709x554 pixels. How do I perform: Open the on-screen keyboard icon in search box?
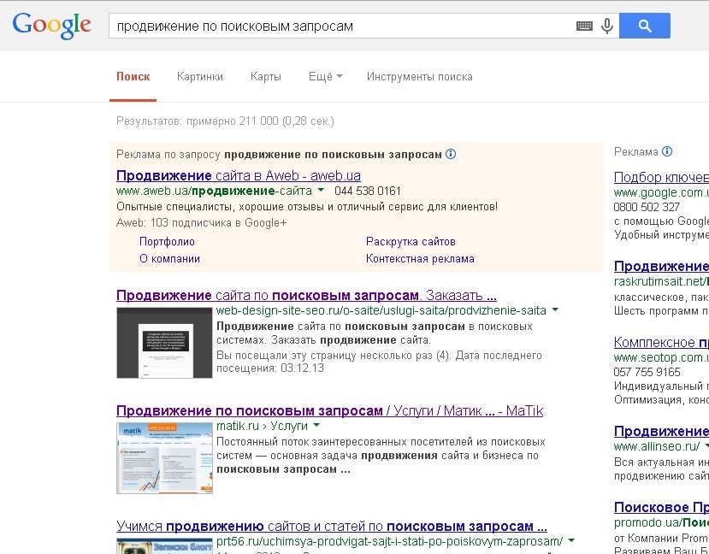[584, 27]
